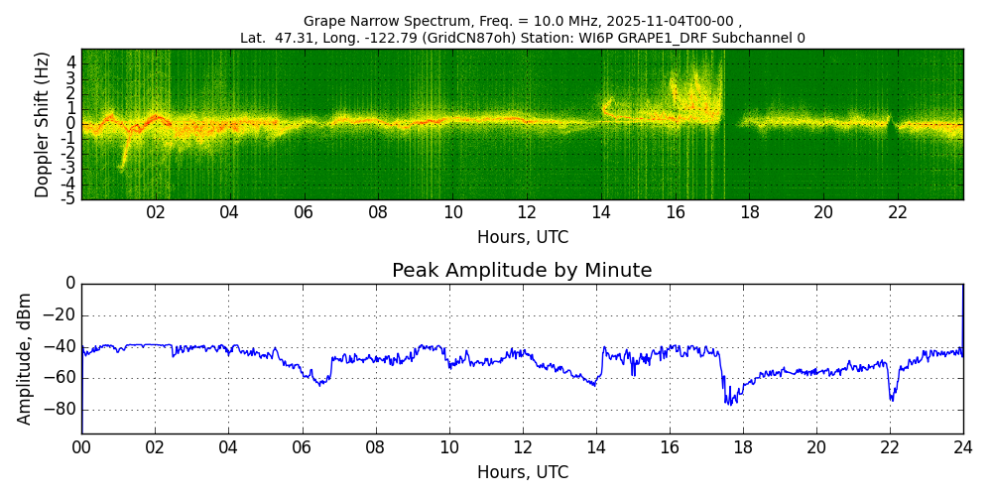The height and width of the screenshot is (496, 992).
Task: Click the 4 label on Doppler shift axis
Action: point(70,62)
